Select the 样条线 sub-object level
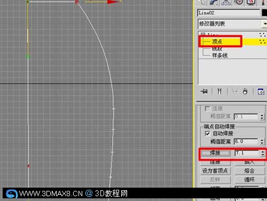Screen dimensions: 267x201 coord(219,55)
